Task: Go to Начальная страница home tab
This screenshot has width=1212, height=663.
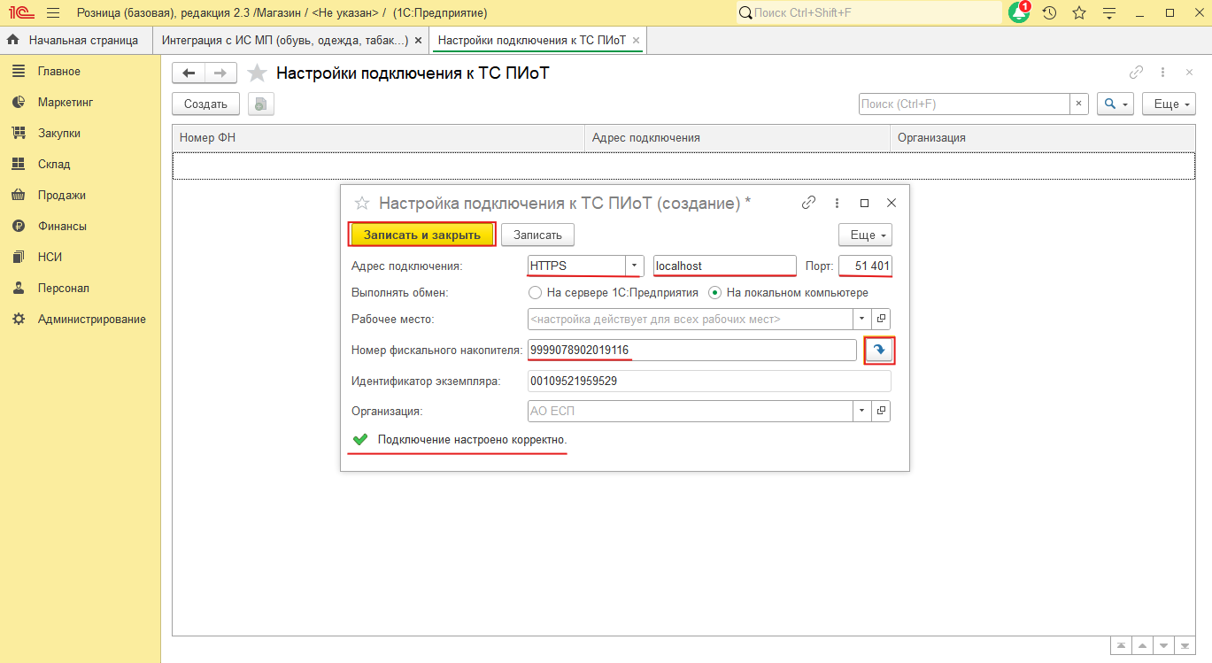Action: click(74, 41)
